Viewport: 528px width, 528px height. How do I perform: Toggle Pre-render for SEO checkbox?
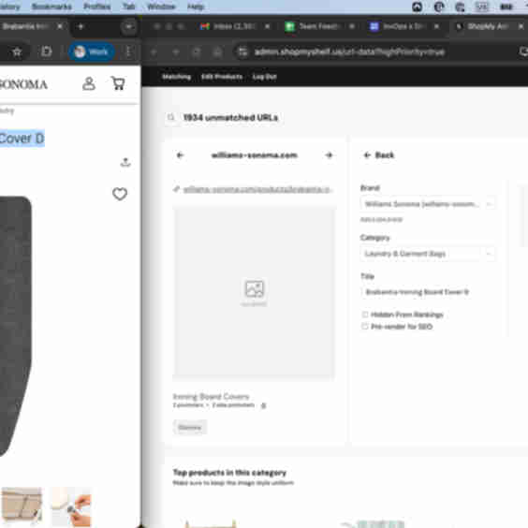tap(365, 327)
